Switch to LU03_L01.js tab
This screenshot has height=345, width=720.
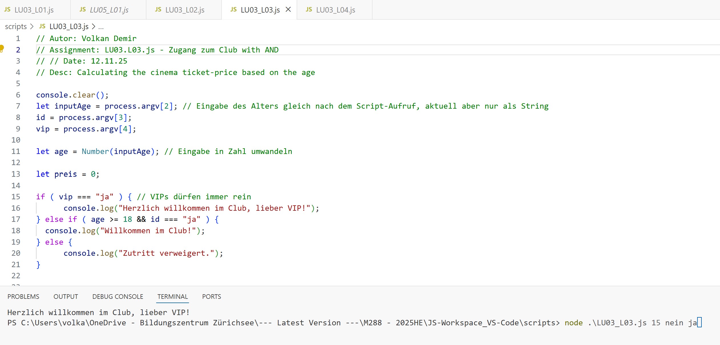[34, 10]
